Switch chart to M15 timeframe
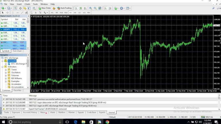 [61, 13]
